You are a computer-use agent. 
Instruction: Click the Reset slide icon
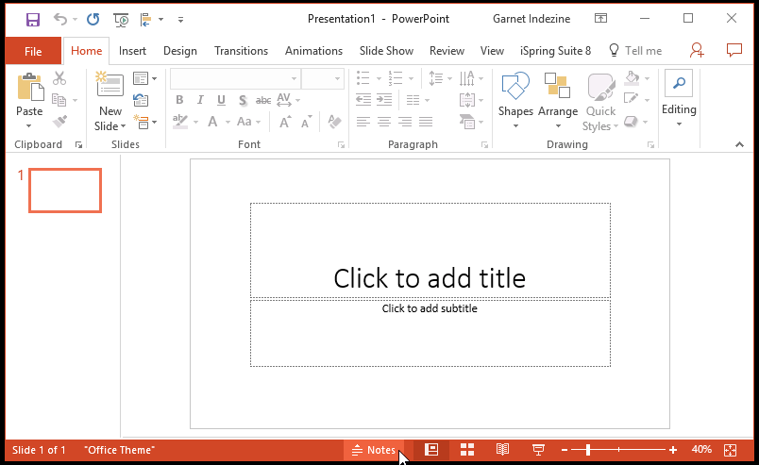tap(141, 100)
